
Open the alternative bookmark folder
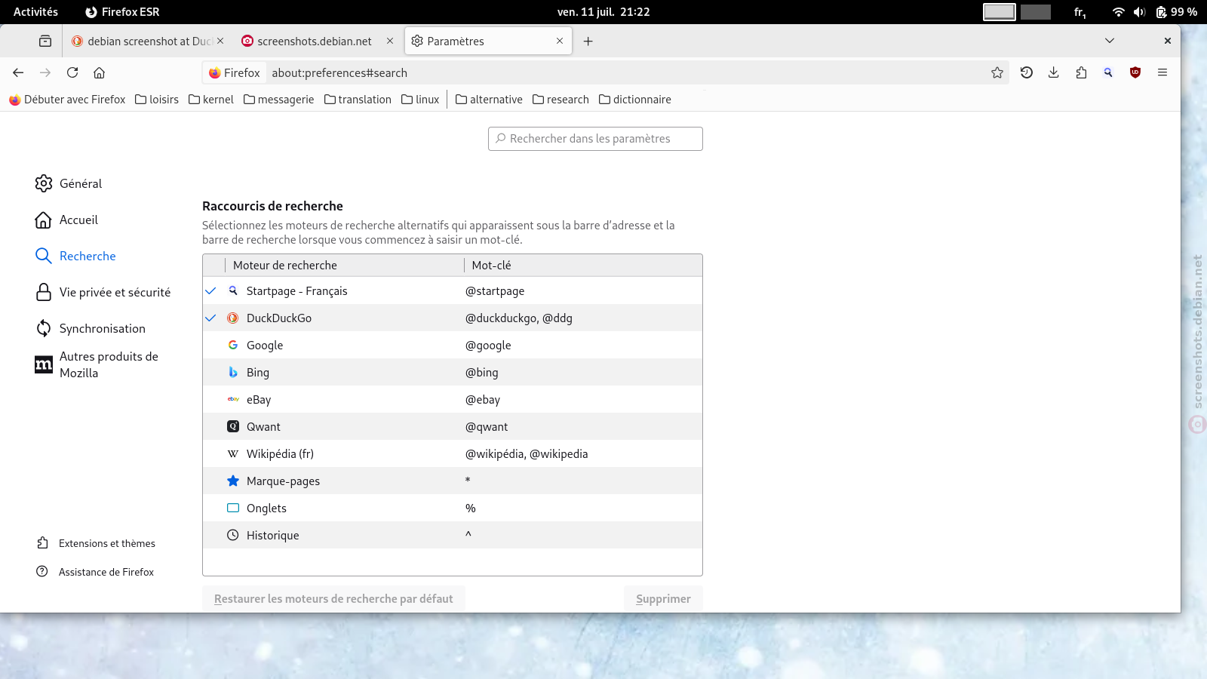489,100
